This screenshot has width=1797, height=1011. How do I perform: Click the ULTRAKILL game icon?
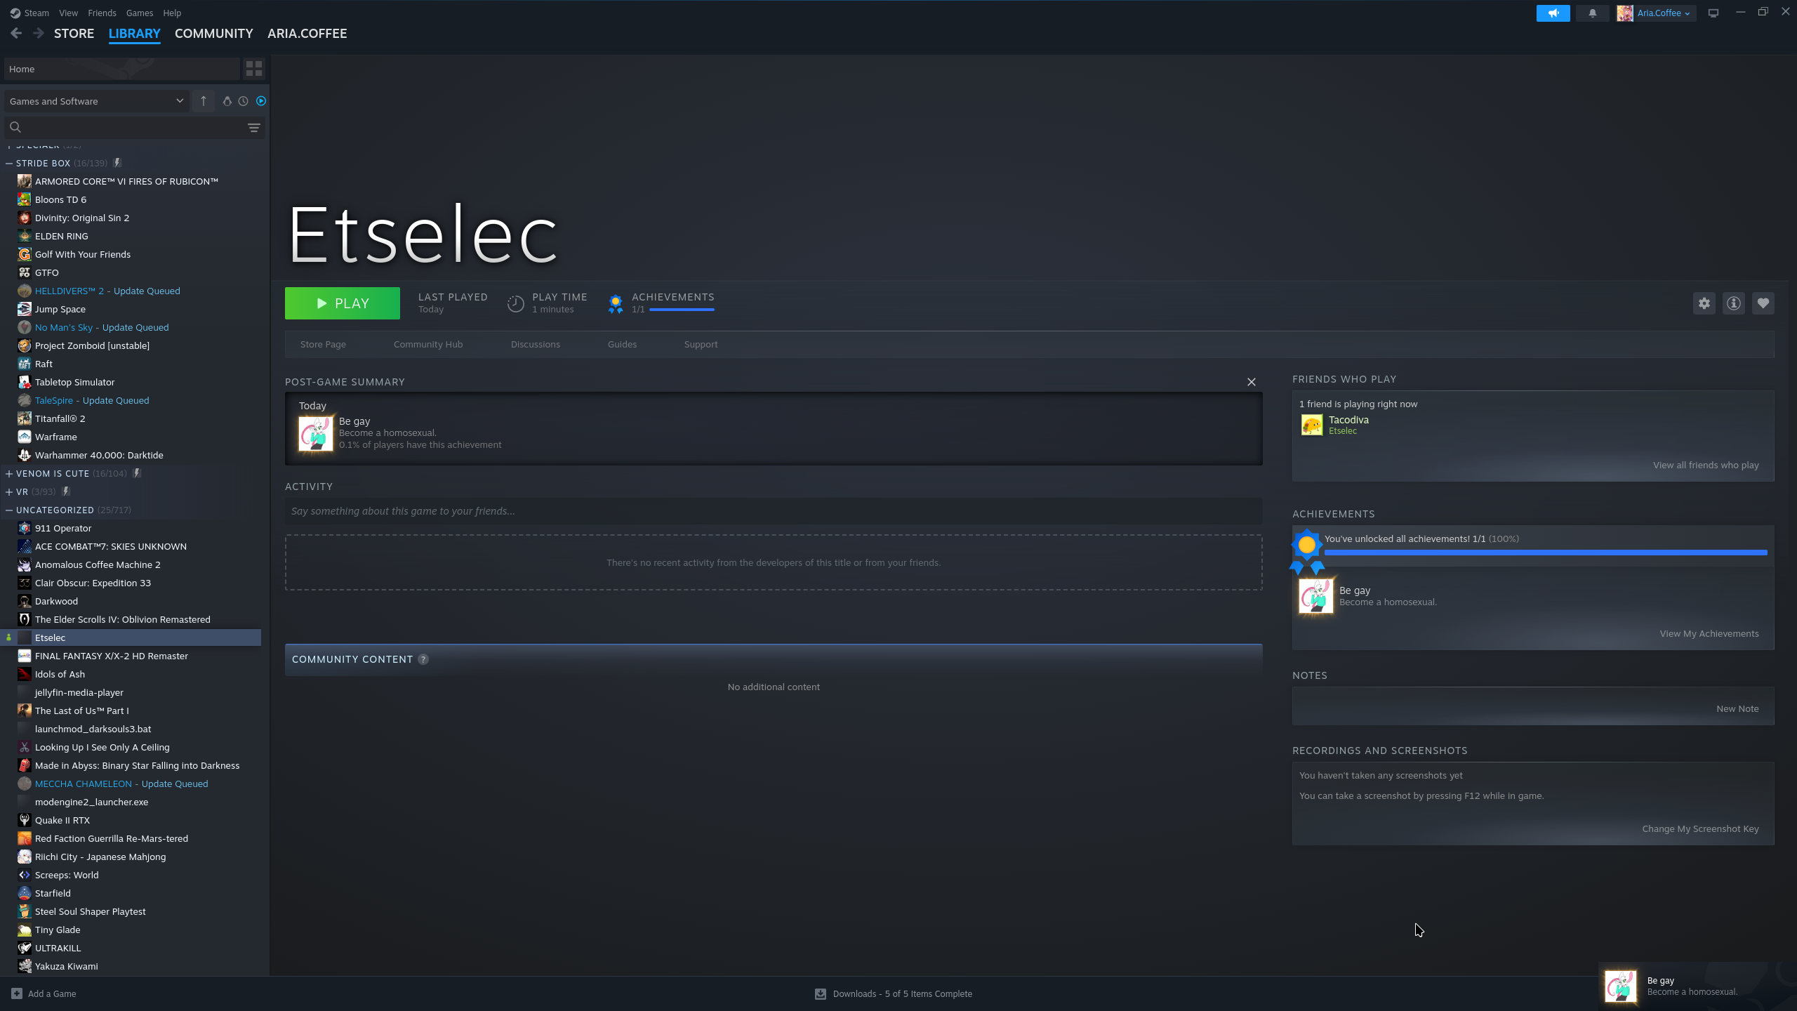pos(25,948)
